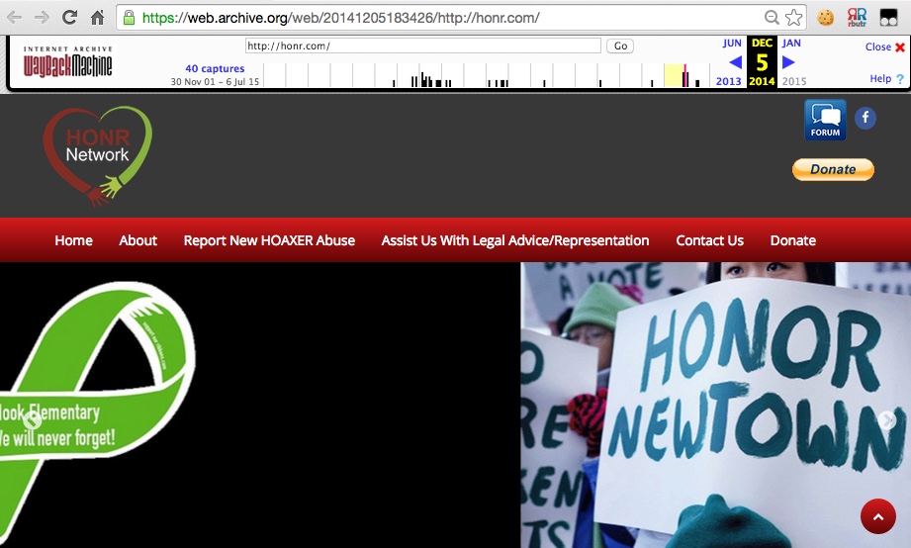This screenshot has height=548, width=911.
Task: Open the Donate item in red navigation bar
Action: 793,240
